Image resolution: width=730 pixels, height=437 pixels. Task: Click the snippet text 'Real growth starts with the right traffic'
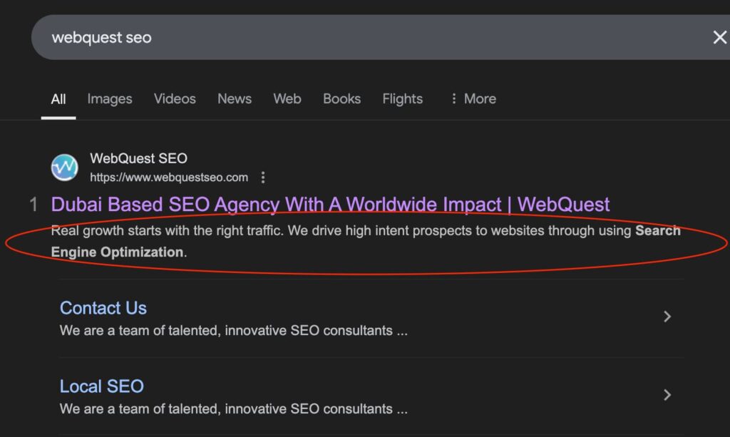pyautogui.click(x=167, y=230)
